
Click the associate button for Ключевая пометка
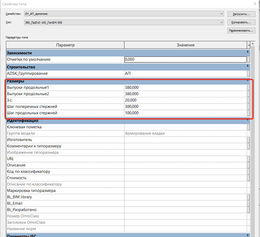(249, 127)
